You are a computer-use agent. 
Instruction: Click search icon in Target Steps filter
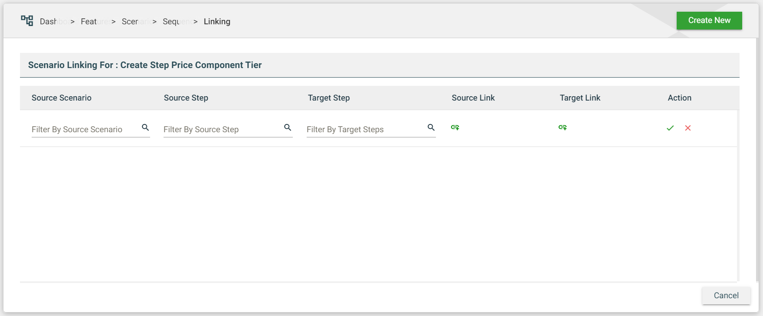pos(431,127)
